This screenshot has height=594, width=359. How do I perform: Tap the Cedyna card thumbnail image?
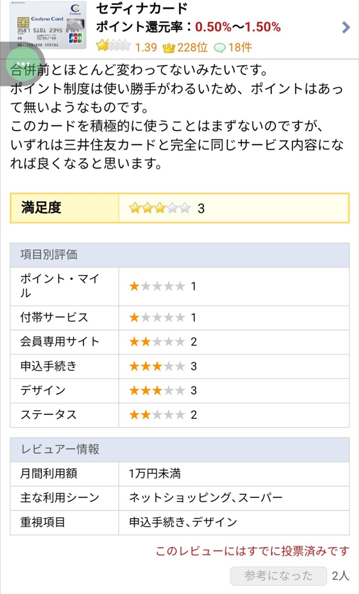coord(48,25)
